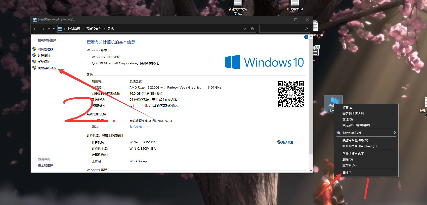Screen dimensions: 427x205
Task: Choose 固定到快速访问 in context menu
Action: [366, 113]
